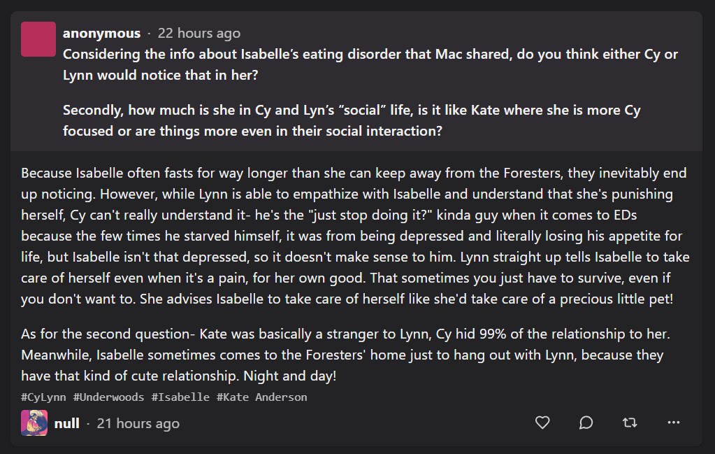Like the post with the heart icon

(542, 423)
